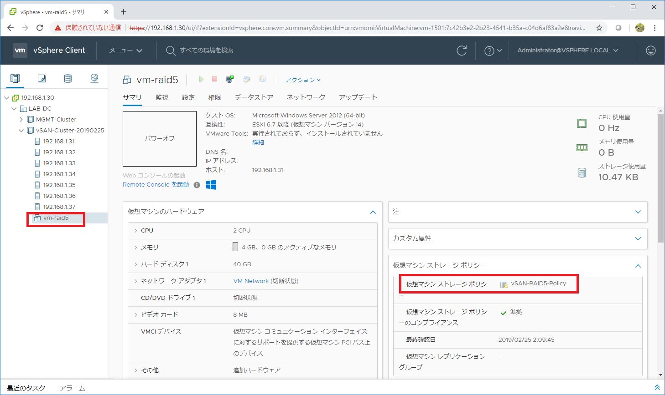Open the VM Network link
665x395 pixels.
coord(251,281)
